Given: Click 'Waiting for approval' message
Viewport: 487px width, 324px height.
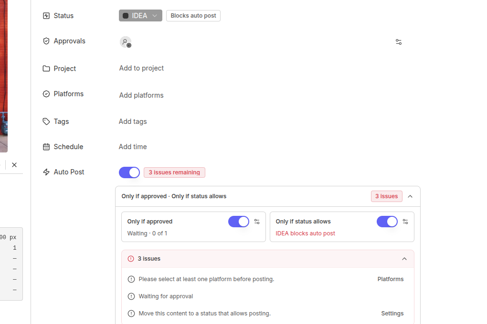Looking at the screenshot, I should (166, 296).
